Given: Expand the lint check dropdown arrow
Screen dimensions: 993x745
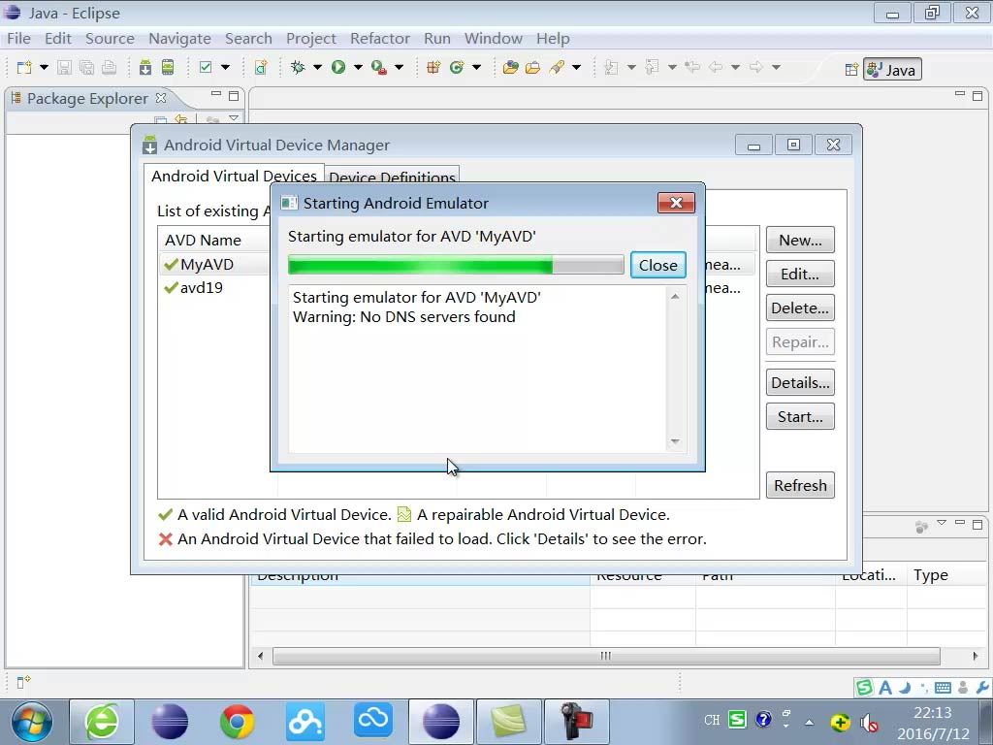Looking at the screenshot, I should [225, 67].
